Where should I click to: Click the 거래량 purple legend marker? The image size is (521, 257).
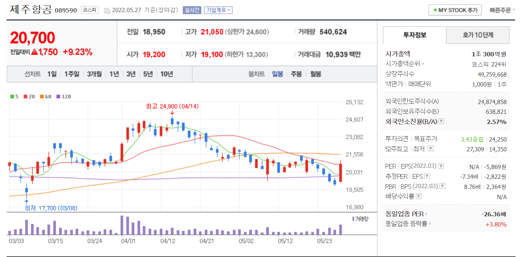coord(353,219)
